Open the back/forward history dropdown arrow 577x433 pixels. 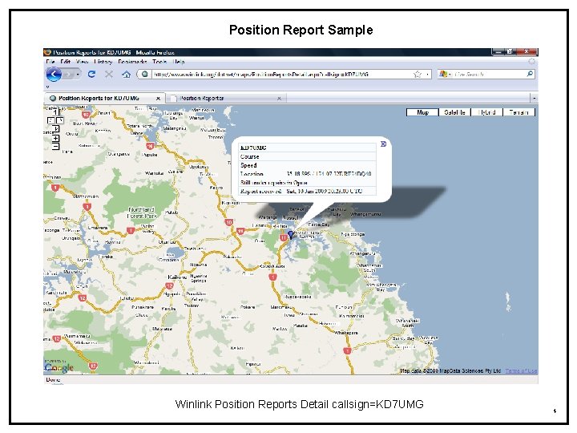click(78, 75)
